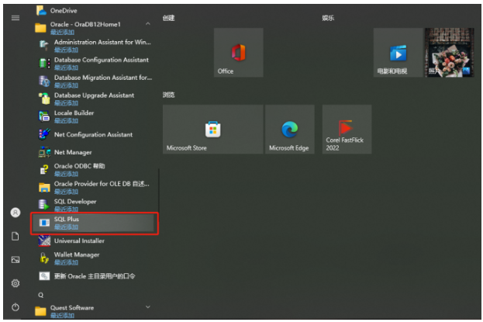Open the Settings gear icon
Viewport: 483px width, 322px height.
tap(16, 283)
